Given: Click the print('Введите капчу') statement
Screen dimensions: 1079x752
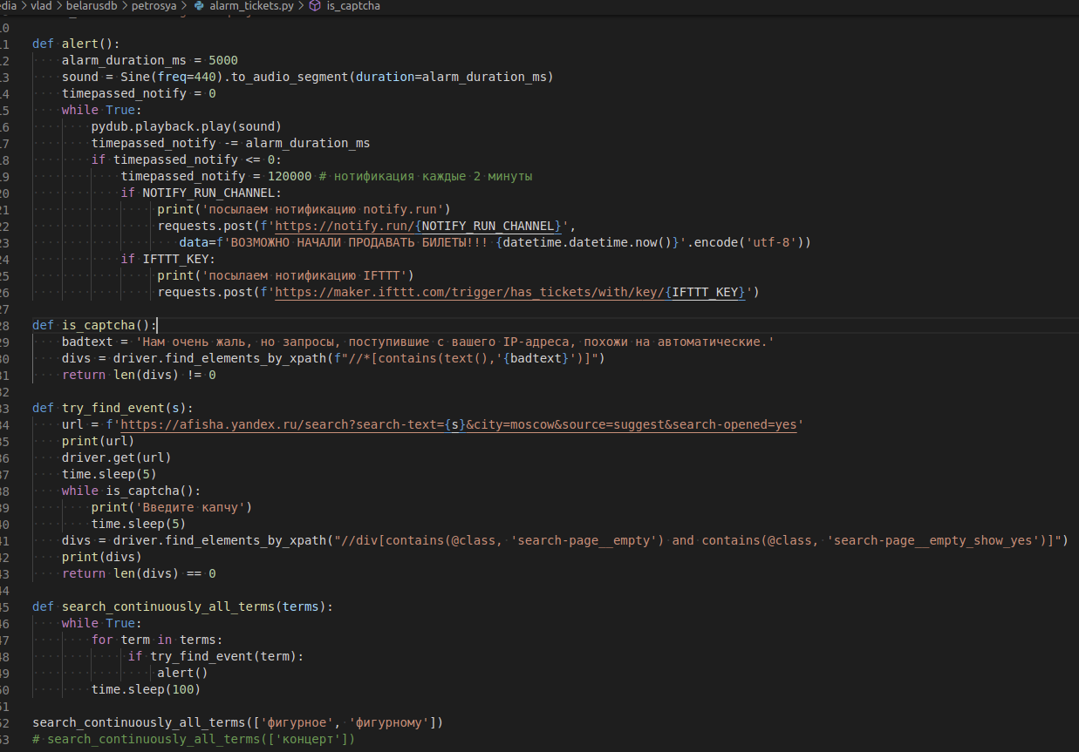Looking at the screenshot, I should [x=171, y=507].
